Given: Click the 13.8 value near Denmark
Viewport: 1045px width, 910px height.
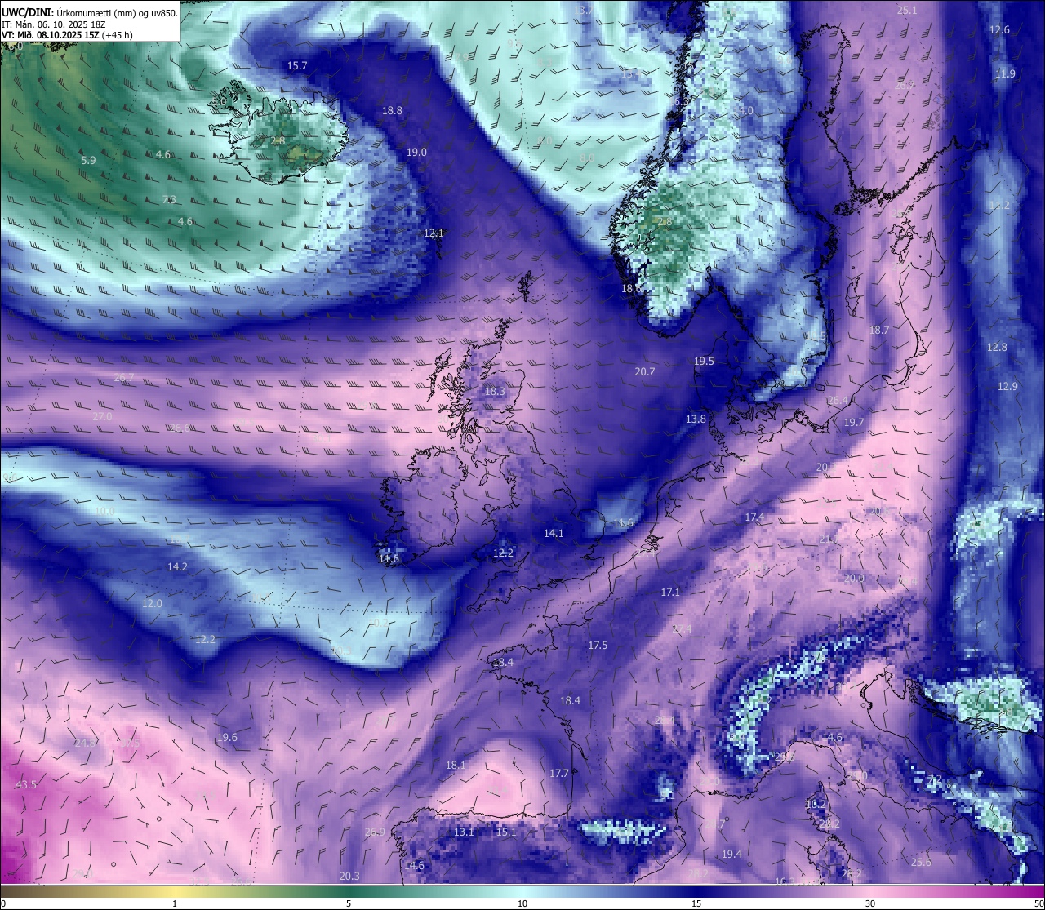Looking at the screenshot, I should (696, 419).
